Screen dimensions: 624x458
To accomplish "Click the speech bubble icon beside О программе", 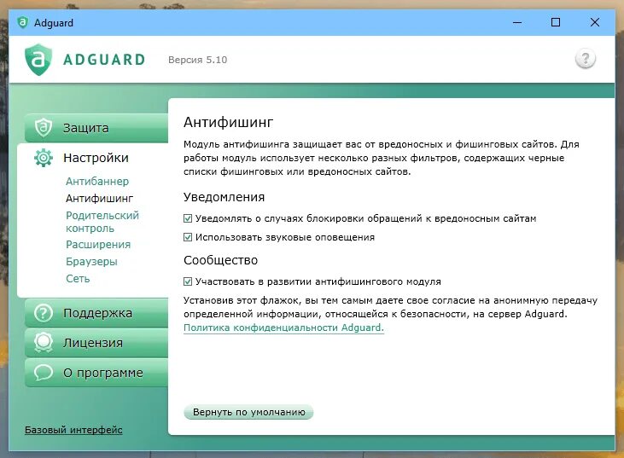I will 43,373.
